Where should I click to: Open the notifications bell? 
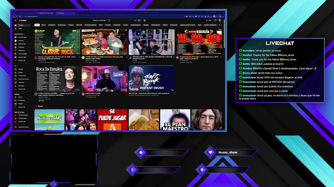[215, 20]
